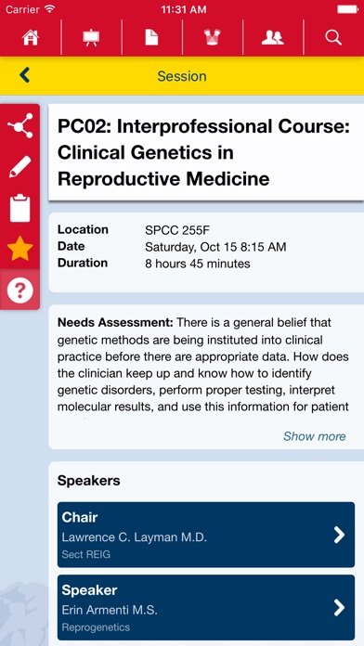Image resolution: width=364 pixels, height=646 pixels.
Task: Tap the exhibitors booth icon in top bar
Action: point(213,37)
